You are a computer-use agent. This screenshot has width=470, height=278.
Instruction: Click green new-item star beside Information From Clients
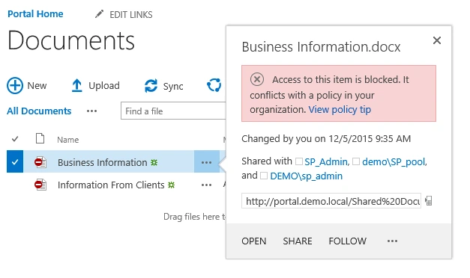click(x=171, y=185)
